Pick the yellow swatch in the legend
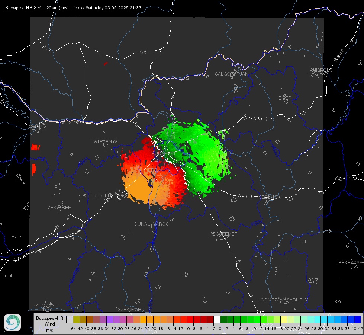Viewport: 364px width, 335px height. click(284, 319)
